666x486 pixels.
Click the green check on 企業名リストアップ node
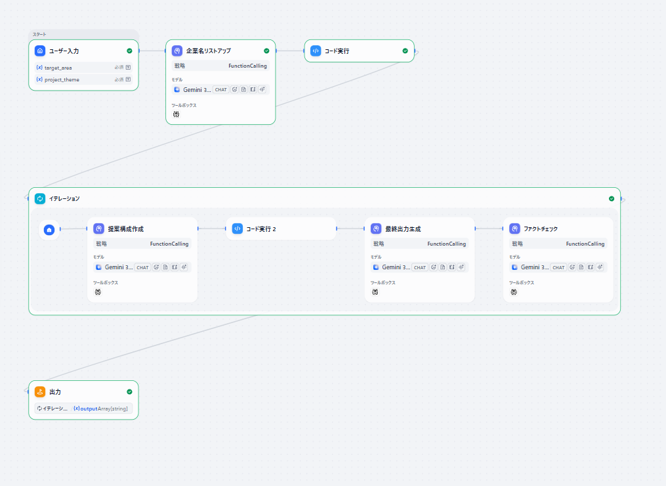(x=267, y=51)
